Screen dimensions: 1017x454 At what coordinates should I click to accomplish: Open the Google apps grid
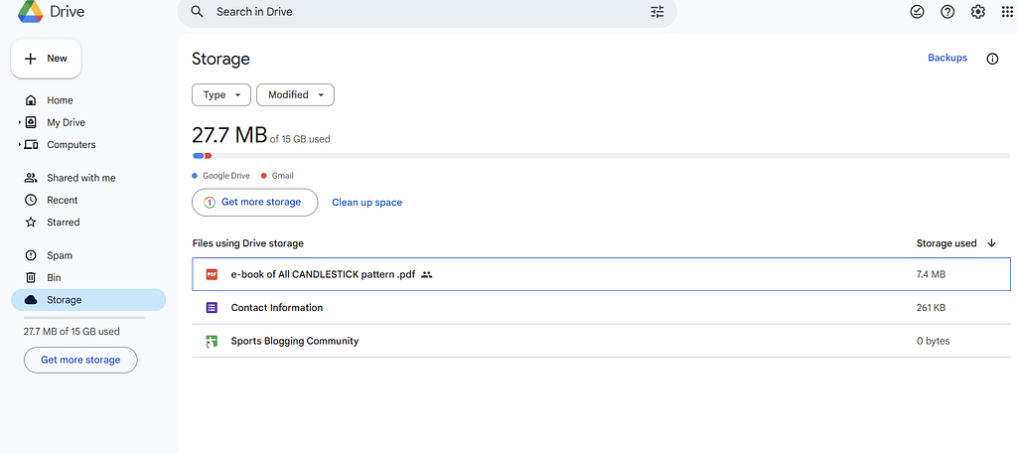[x=1007, y=12]
